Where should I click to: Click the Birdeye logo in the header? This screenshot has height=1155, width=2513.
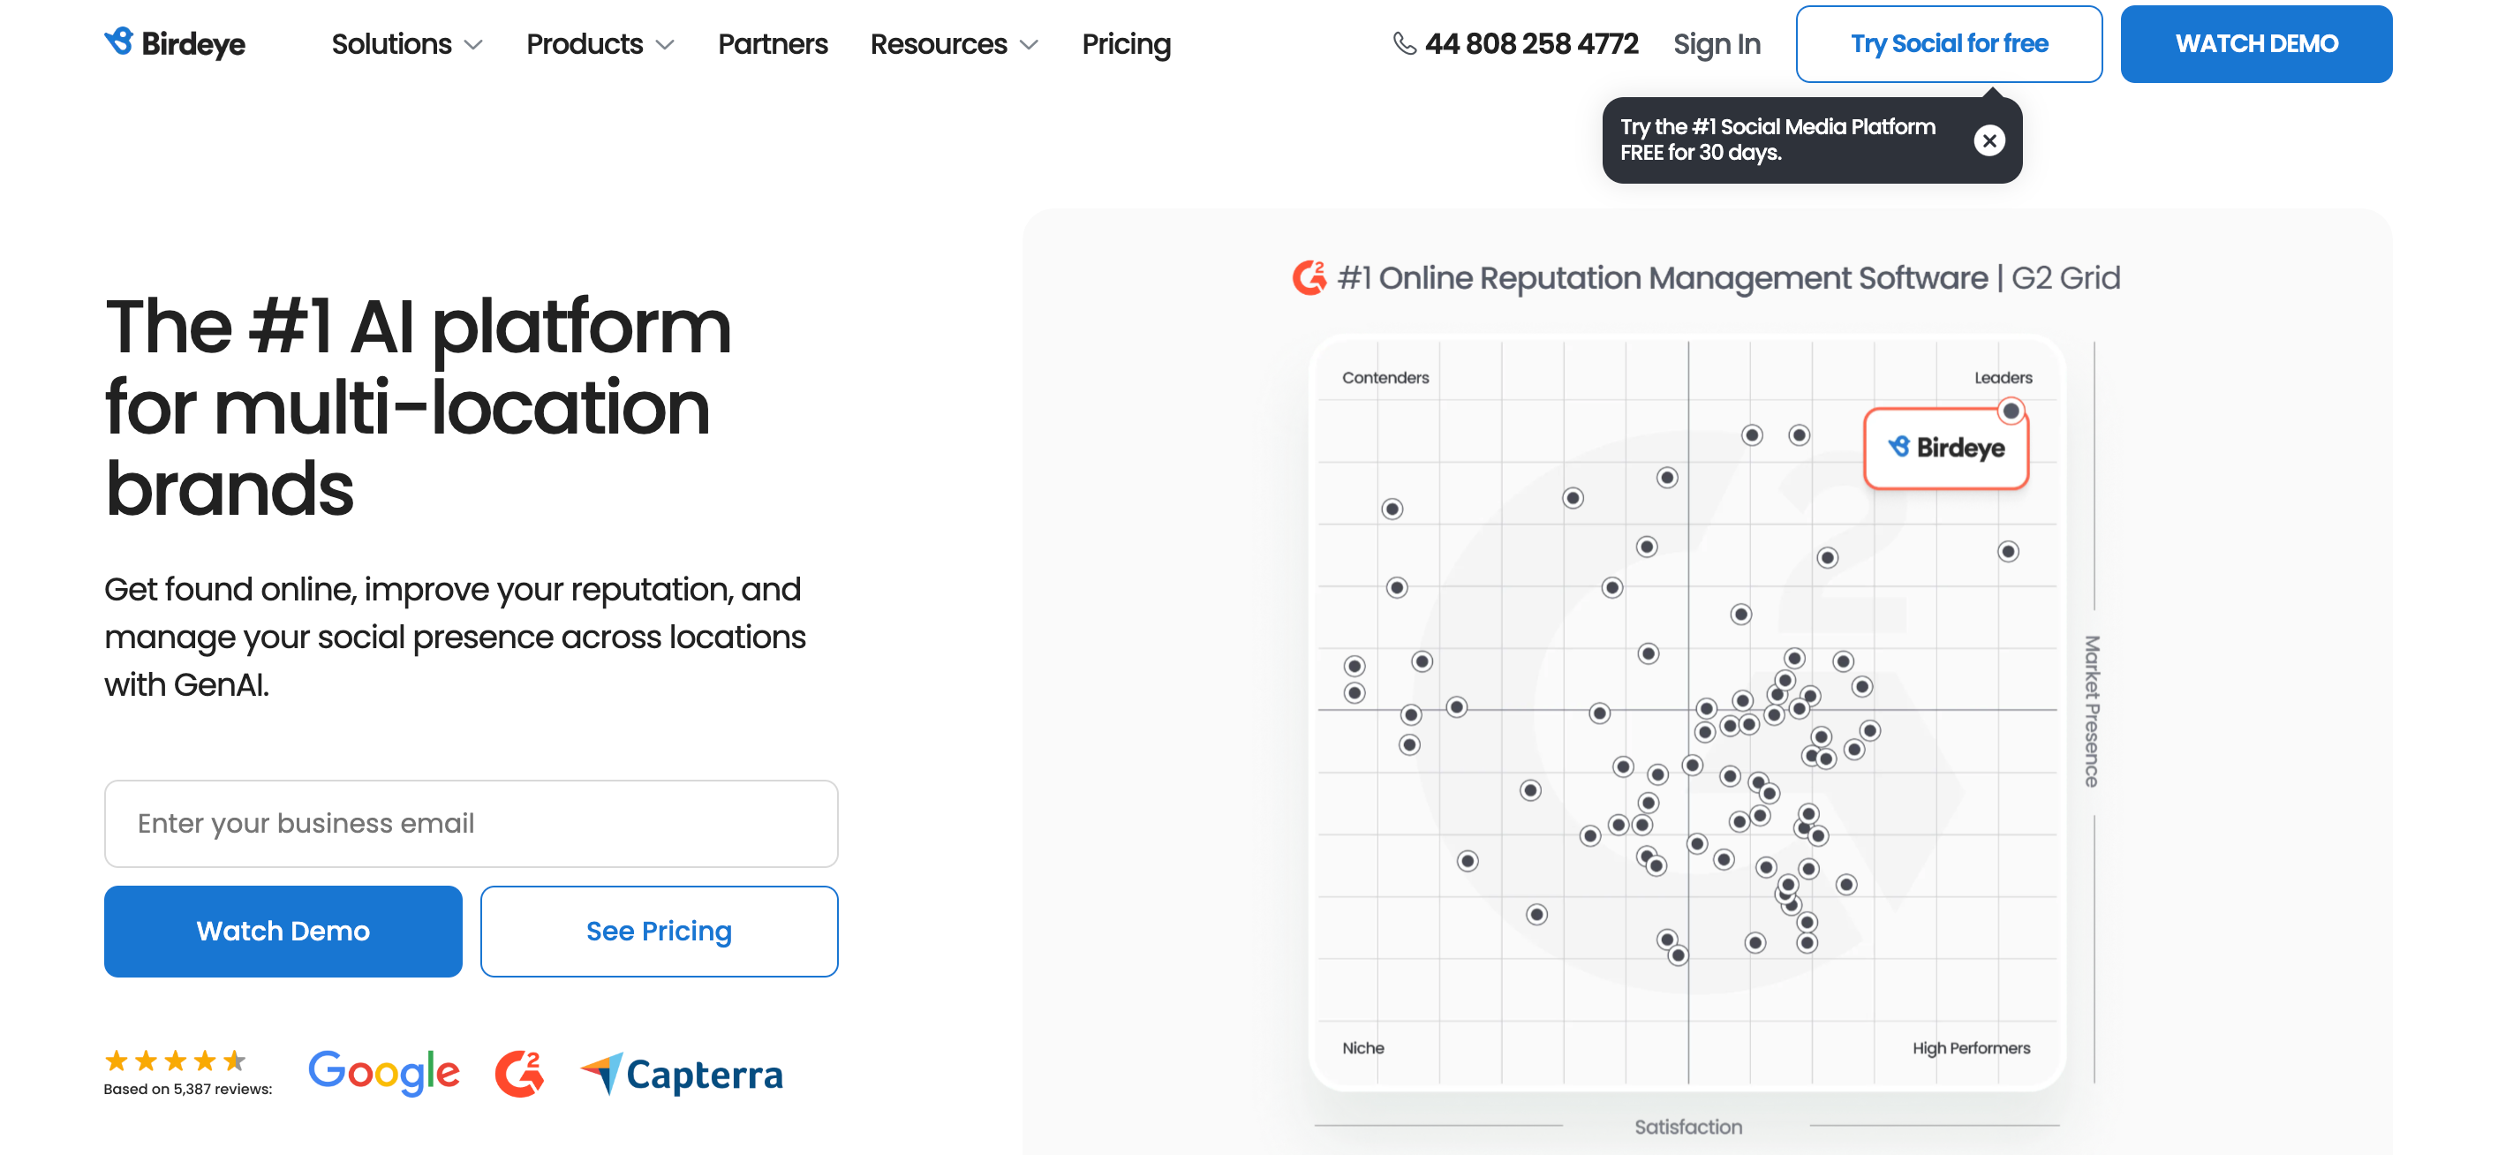click(176, 43)
